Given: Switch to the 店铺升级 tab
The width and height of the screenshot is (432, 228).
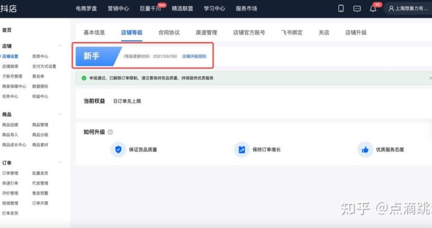Looking at the screenshot, I should [356, 32].
